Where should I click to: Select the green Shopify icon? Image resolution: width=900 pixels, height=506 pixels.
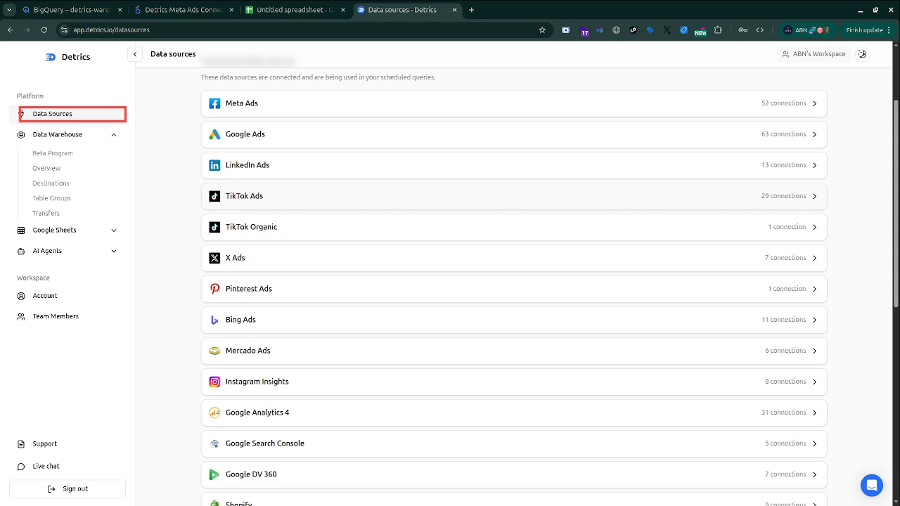(x=214, y=502)
